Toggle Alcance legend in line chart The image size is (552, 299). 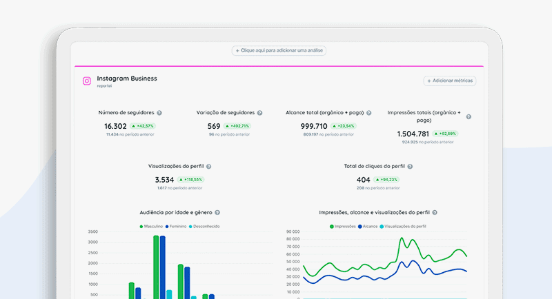pyautogui.click(x=368, y=227)
